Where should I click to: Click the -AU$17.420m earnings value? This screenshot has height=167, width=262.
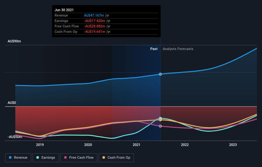tap(94, 21)
